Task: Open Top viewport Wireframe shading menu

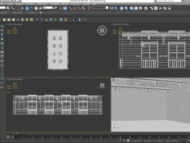Action: click(17, 24)
